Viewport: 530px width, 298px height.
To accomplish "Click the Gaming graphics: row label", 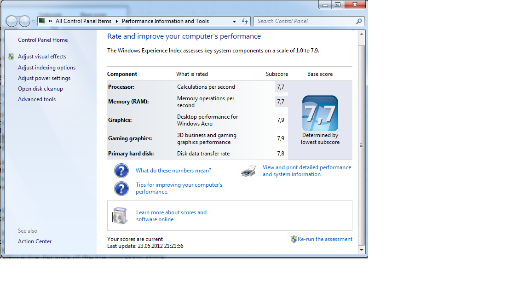I will (130, 138).
